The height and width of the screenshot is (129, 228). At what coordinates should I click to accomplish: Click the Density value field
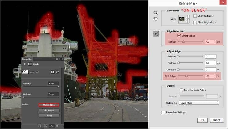click(53, 83)
